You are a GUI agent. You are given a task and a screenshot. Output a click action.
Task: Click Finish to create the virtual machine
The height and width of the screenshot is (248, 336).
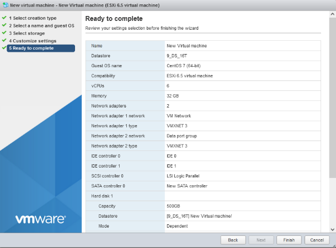289,240
